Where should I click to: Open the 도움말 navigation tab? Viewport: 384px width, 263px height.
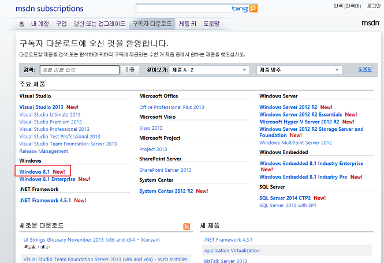click(211, 24)
